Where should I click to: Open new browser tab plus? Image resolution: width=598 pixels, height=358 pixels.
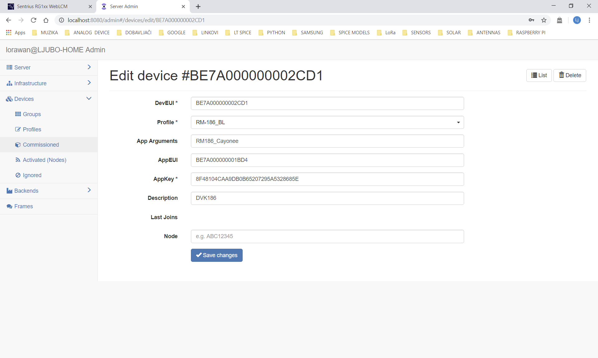tap(198, 7)
